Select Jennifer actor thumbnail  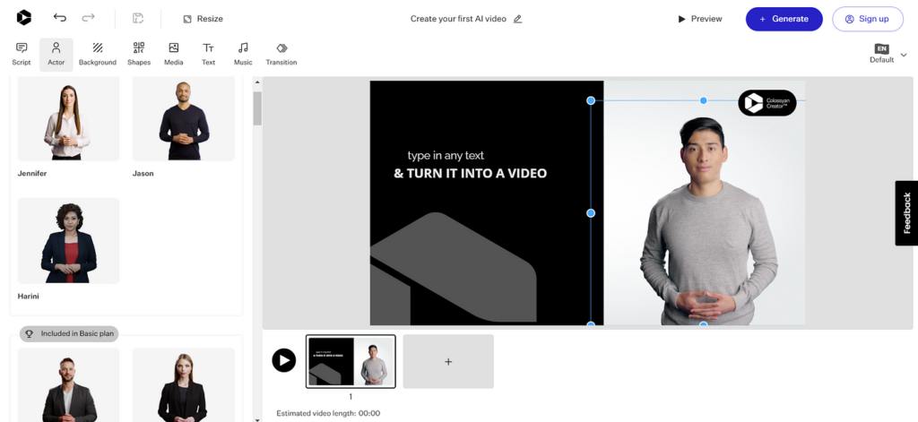point(68,118)
